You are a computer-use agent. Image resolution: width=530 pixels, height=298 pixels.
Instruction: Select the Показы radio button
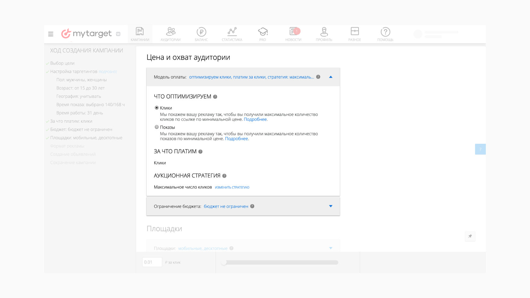click(157, 127)
